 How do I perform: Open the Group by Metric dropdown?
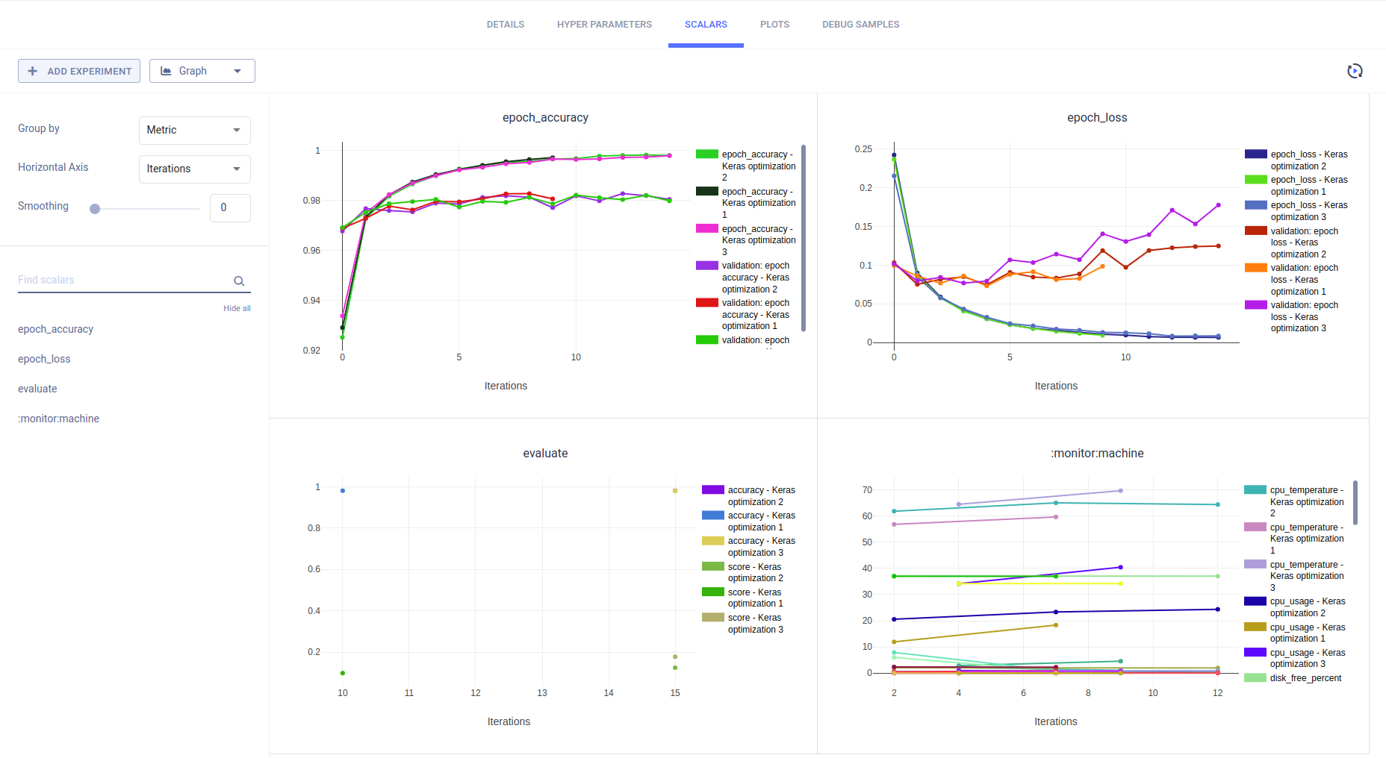[x=194, y=130]
